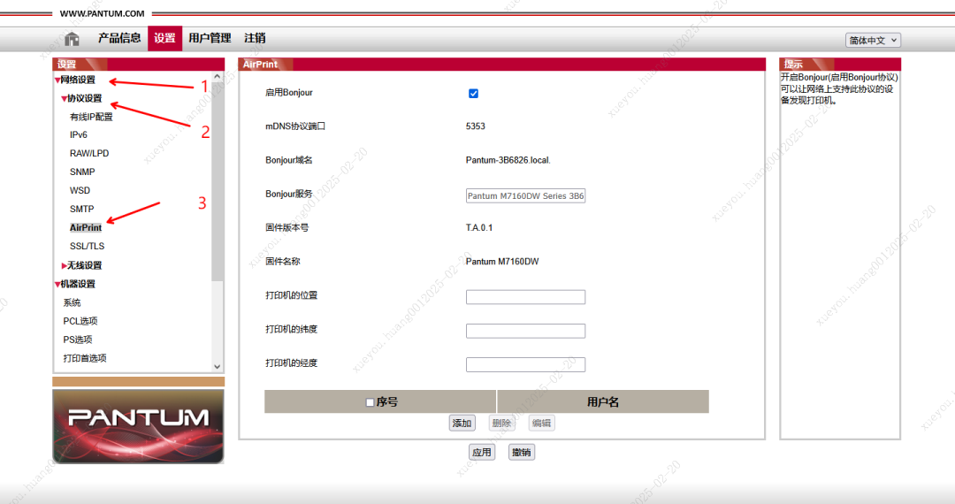The image size is (955, 504).
Task: Collapse the 网络设置 tree node
Action: tap(75, 80)
